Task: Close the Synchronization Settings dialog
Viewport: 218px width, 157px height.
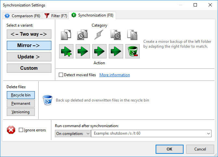Action: (x=210, y=5)
